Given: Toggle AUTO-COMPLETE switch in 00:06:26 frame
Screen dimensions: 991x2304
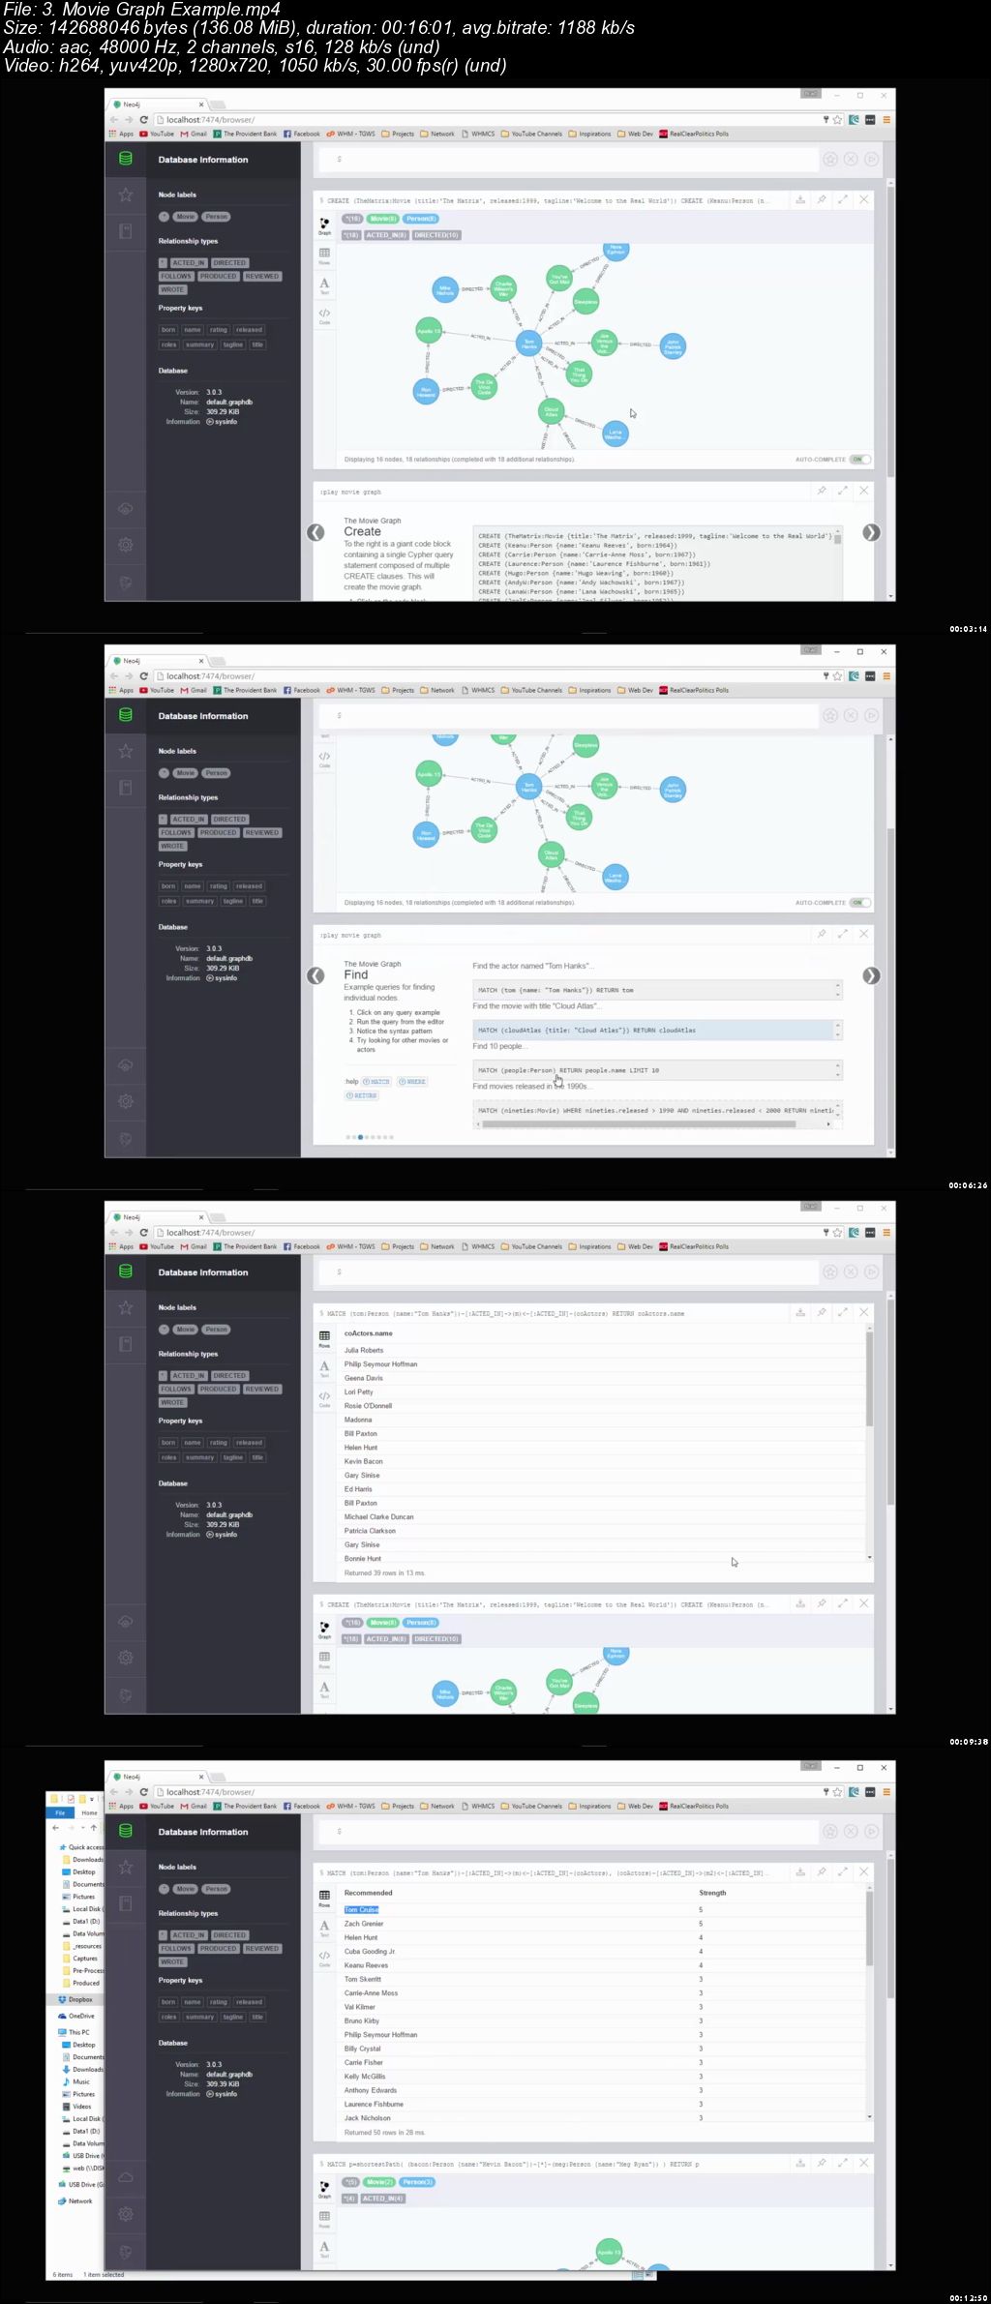Looking at the screenshot, I should (x=859, y=902).
